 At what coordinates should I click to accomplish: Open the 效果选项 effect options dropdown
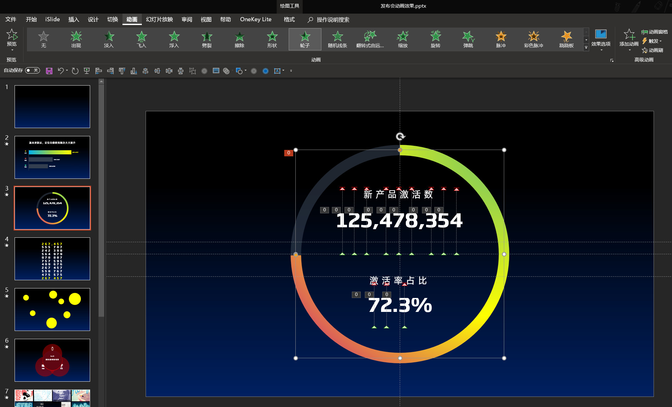point(601,40)
